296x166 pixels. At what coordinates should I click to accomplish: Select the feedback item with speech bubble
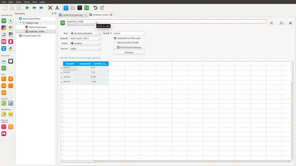click(10, 28)
